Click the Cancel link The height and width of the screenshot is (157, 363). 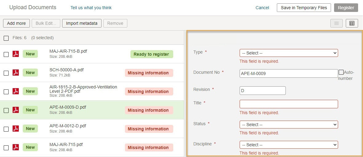262,8
